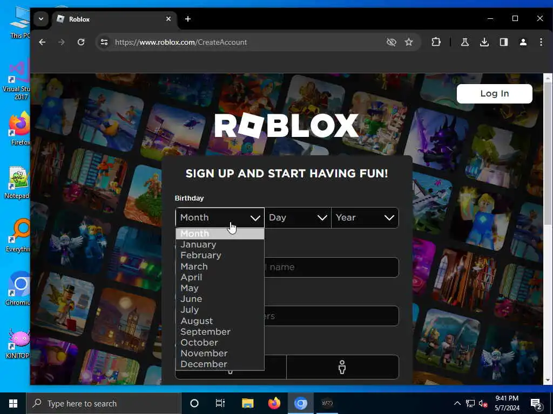Open the This PC desktop icon

coord(20,23)
